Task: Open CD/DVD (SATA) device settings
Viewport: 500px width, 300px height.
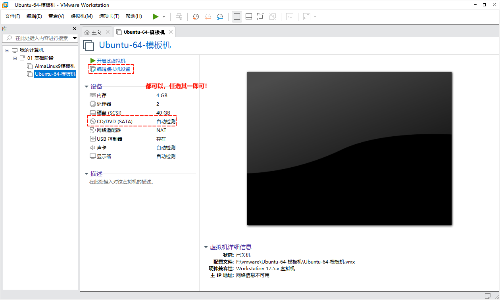Action: pos(115,122)
